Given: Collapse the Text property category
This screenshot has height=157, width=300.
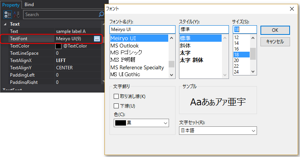Looking at the screenshot, I should coord(5,24).
